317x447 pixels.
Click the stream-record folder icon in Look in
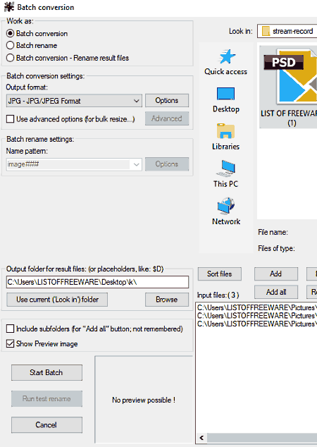pyautogui.click(x=266, y=31)
